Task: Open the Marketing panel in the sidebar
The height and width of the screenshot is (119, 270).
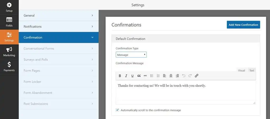Action: point(9,52)
